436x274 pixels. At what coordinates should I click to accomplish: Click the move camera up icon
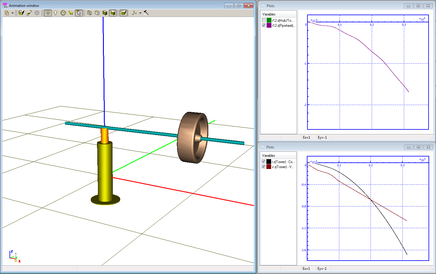click(55, 13)
